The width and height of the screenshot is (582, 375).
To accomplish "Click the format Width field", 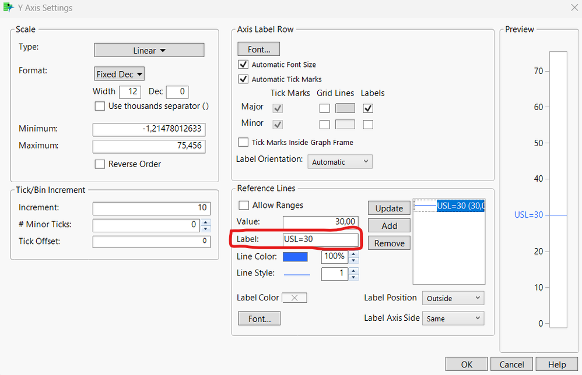I will (x=130, y=91).
